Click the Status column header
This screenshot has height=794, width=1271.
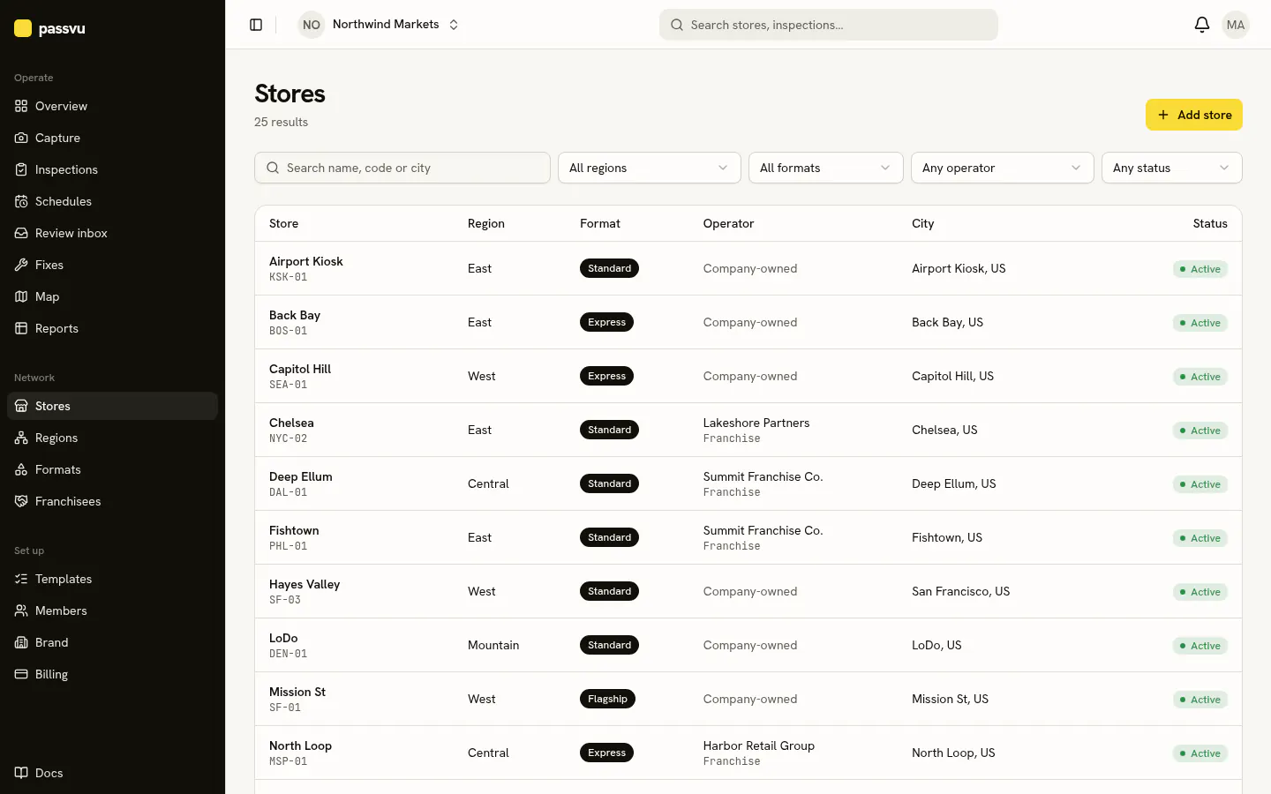1210,223
